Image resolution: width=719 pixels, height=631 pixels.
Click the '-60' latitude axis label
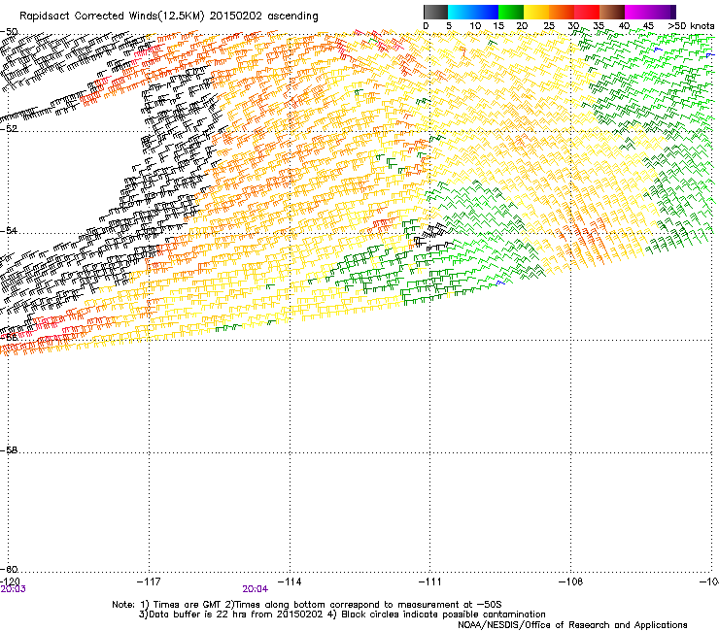coord(9,569)
